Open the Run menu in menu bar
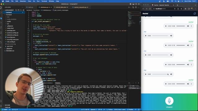 click(x=38, y=1)
